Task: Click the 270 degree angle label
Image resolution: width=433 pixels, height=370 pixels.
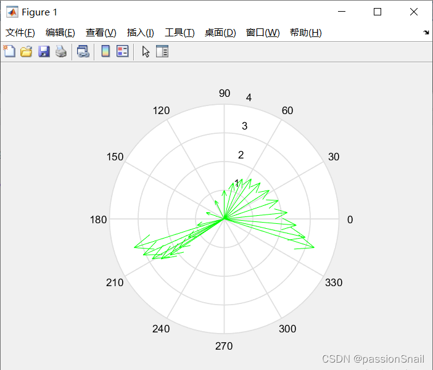Action: point(224,346)
